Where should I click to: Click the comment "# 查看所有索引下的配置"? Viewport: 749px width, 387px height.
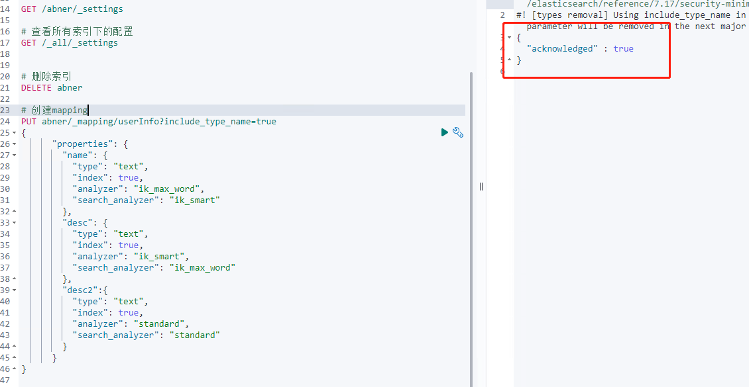(x=77, y=32)
